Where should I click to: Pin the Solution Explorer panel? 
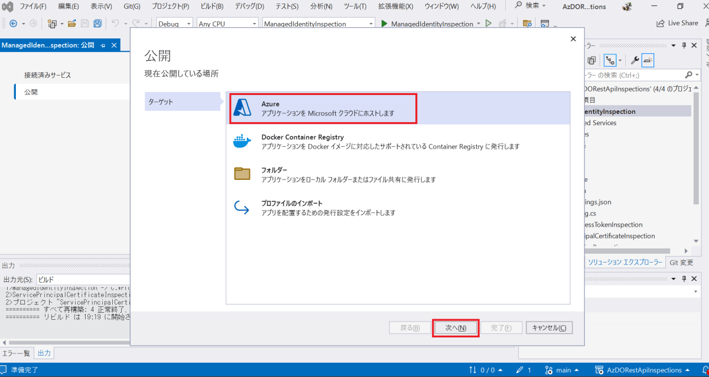pos(685,45)
